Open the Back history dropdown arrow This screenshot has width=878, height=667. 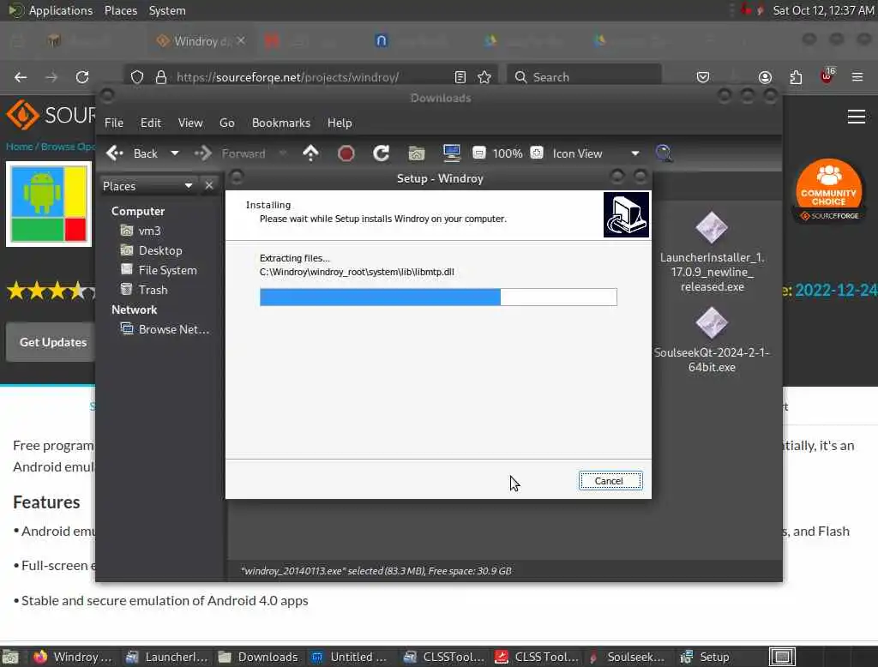pyautogui.click(x=175, y=153)
